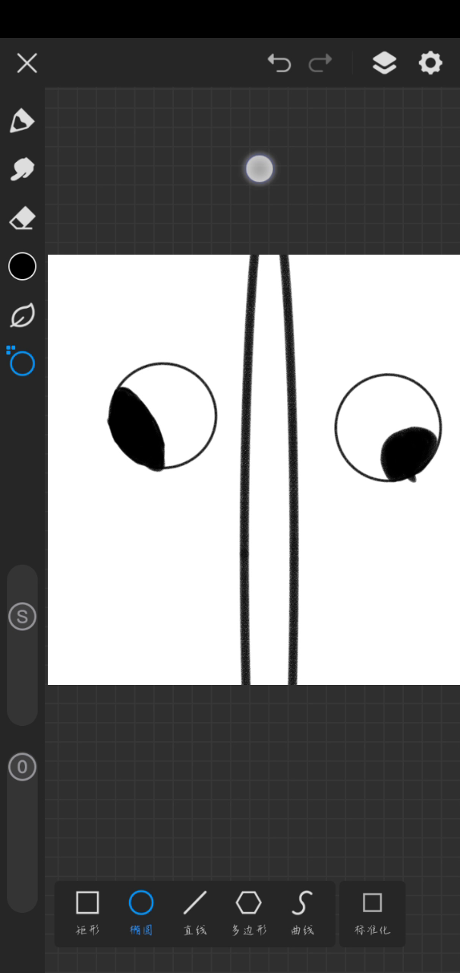Screen dimensions: 460x973
Task: Open the black color swatch
Action: (x=22, y=267)
